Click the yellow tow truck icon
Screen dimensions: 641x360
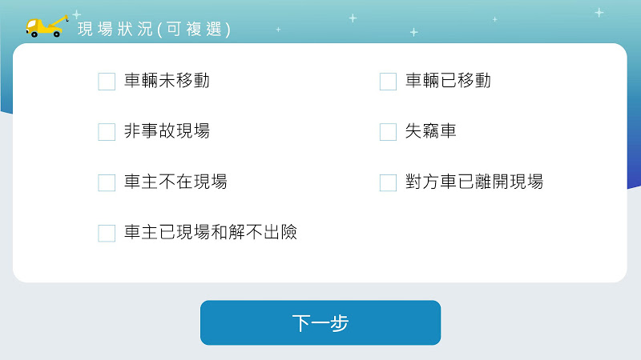[46, 26]
